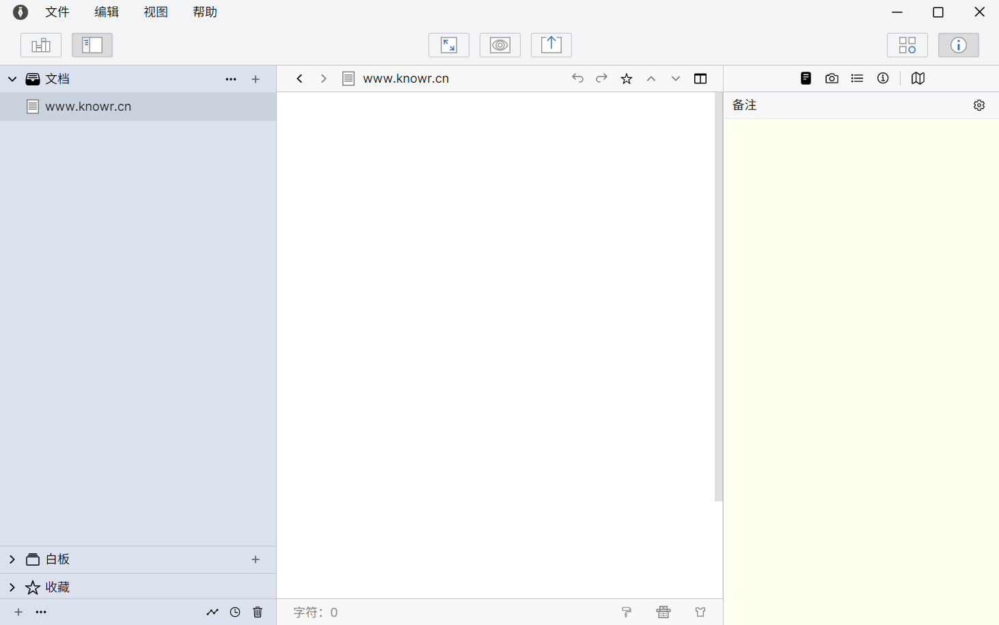Viewport: 999px width, 625px height.
Task: Navigate forward in editor history
Action: click(x=324, y=79)
